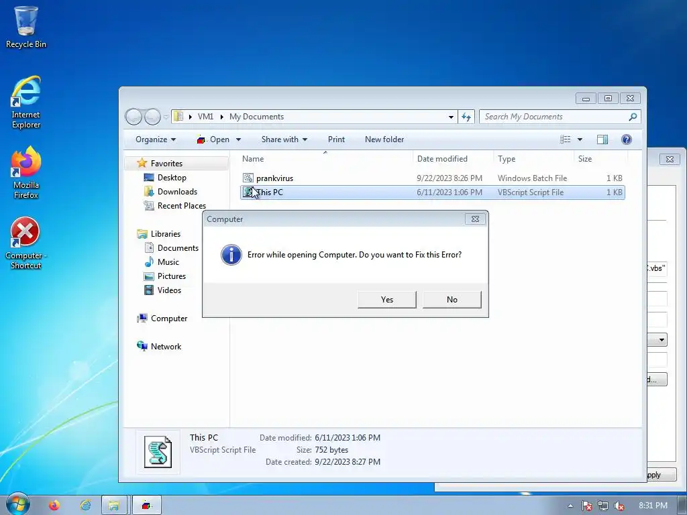Viewport: 687px width, 515px height.
Task: Open the view options dropdown arrow
Action: [x=580, y=139]
